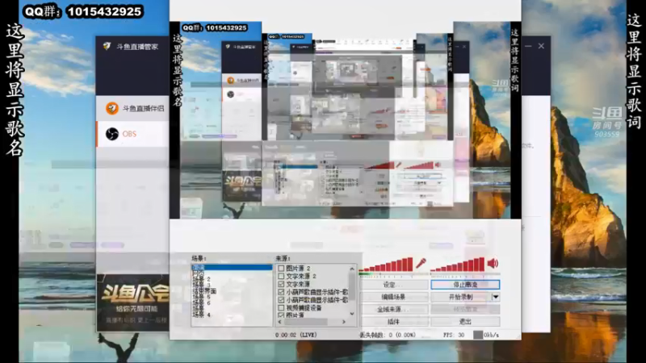The height and width of the screenshot is (363, 646).
Task: Click the Douyu 斗鱼直播管家 logo icon
Action: pyautogui.click(x=107, y=47)
